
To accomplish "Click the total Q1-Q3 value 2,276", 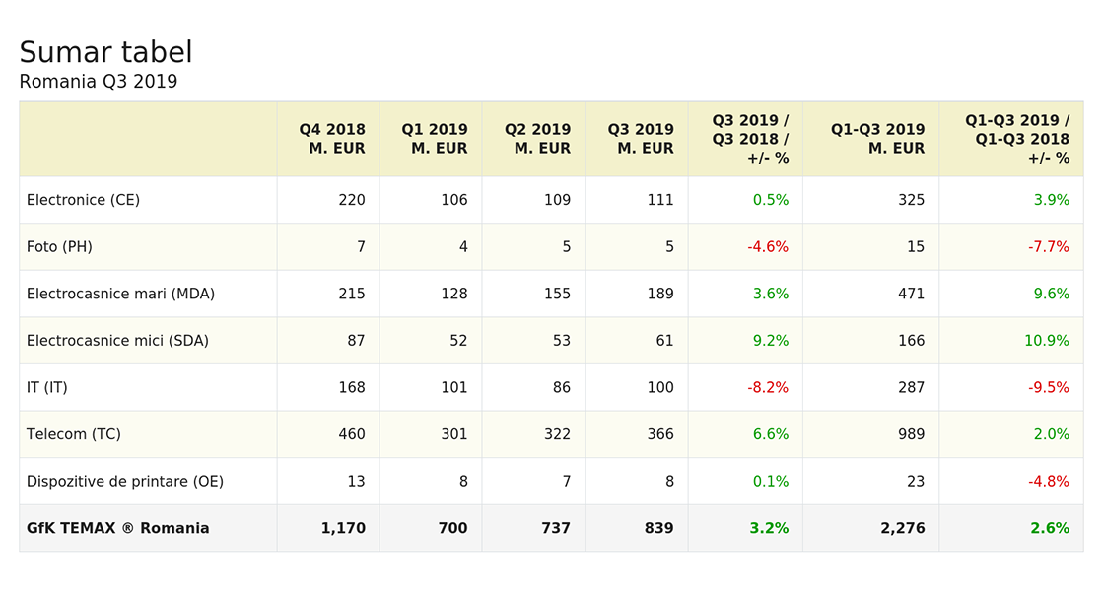I will pyautogui.click(x=903, y=528).
